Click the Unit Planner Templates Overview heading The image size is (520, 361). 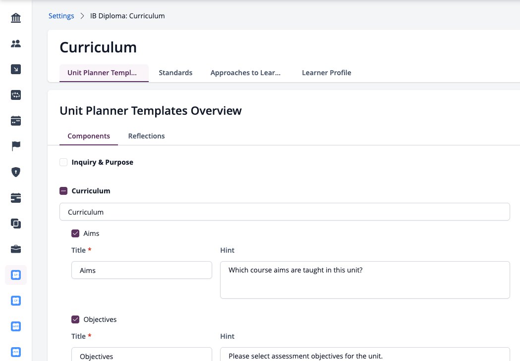(151, 110)
